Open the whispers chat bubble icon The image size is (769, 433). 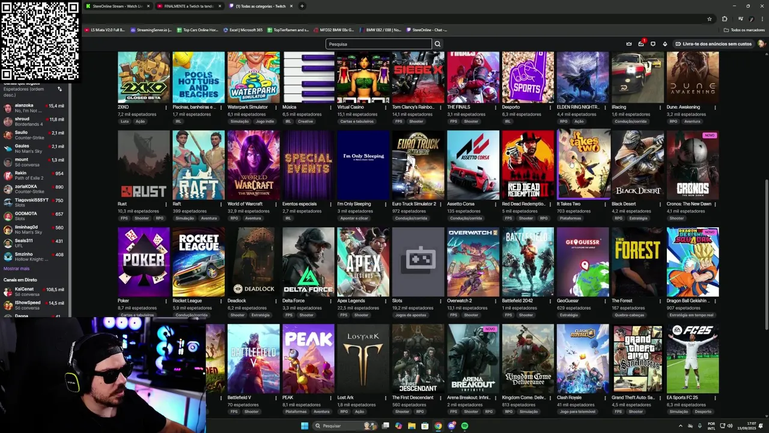pos(653,44)
